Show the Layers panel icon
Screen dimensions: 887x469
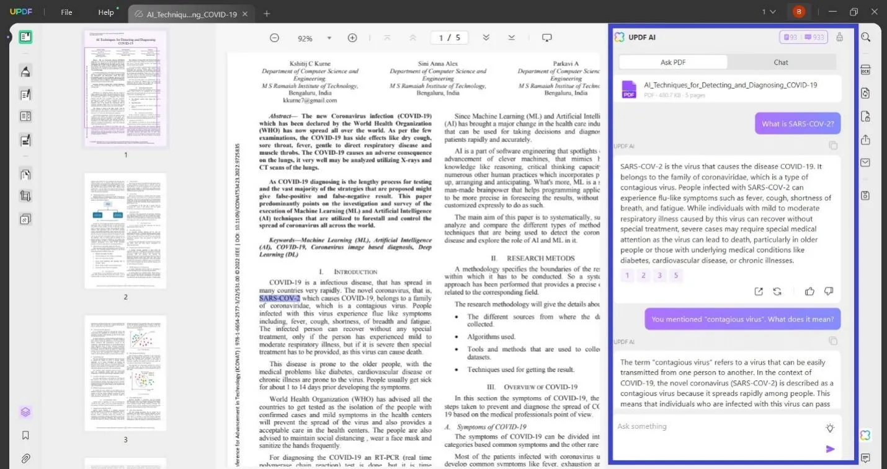point(25,412)
